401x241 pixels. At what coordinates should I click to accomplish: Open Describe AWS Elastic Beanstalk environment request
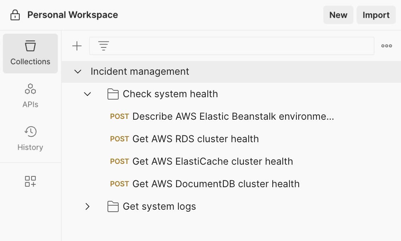pos(233,116)
